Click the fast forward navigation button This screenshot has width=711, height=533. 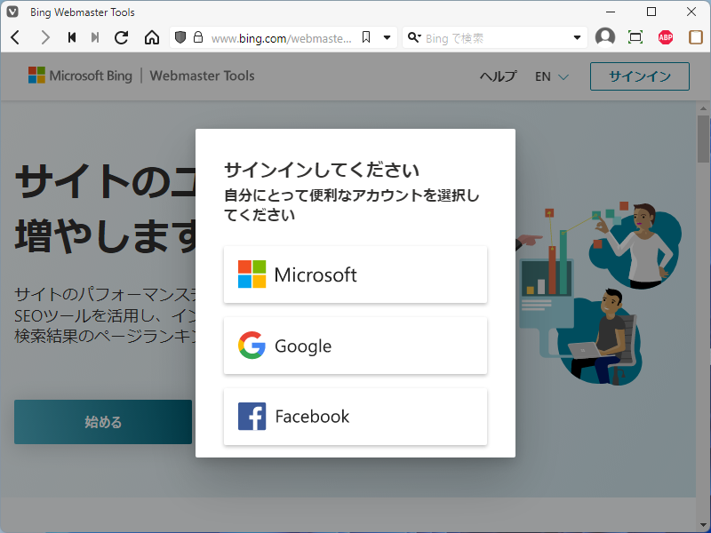(x=95, y=37)
